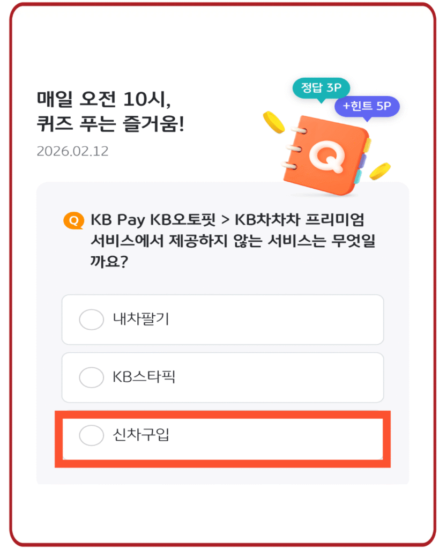Click the quiz date 2026.02.12
Screen dimensions: 439x549
(x=72, y=151)
